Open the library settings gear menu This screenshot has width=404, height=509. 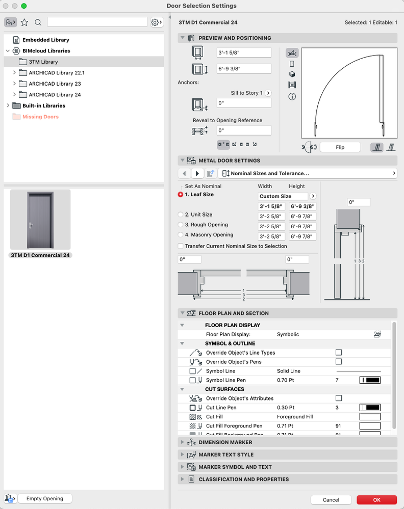coord(157,22)
